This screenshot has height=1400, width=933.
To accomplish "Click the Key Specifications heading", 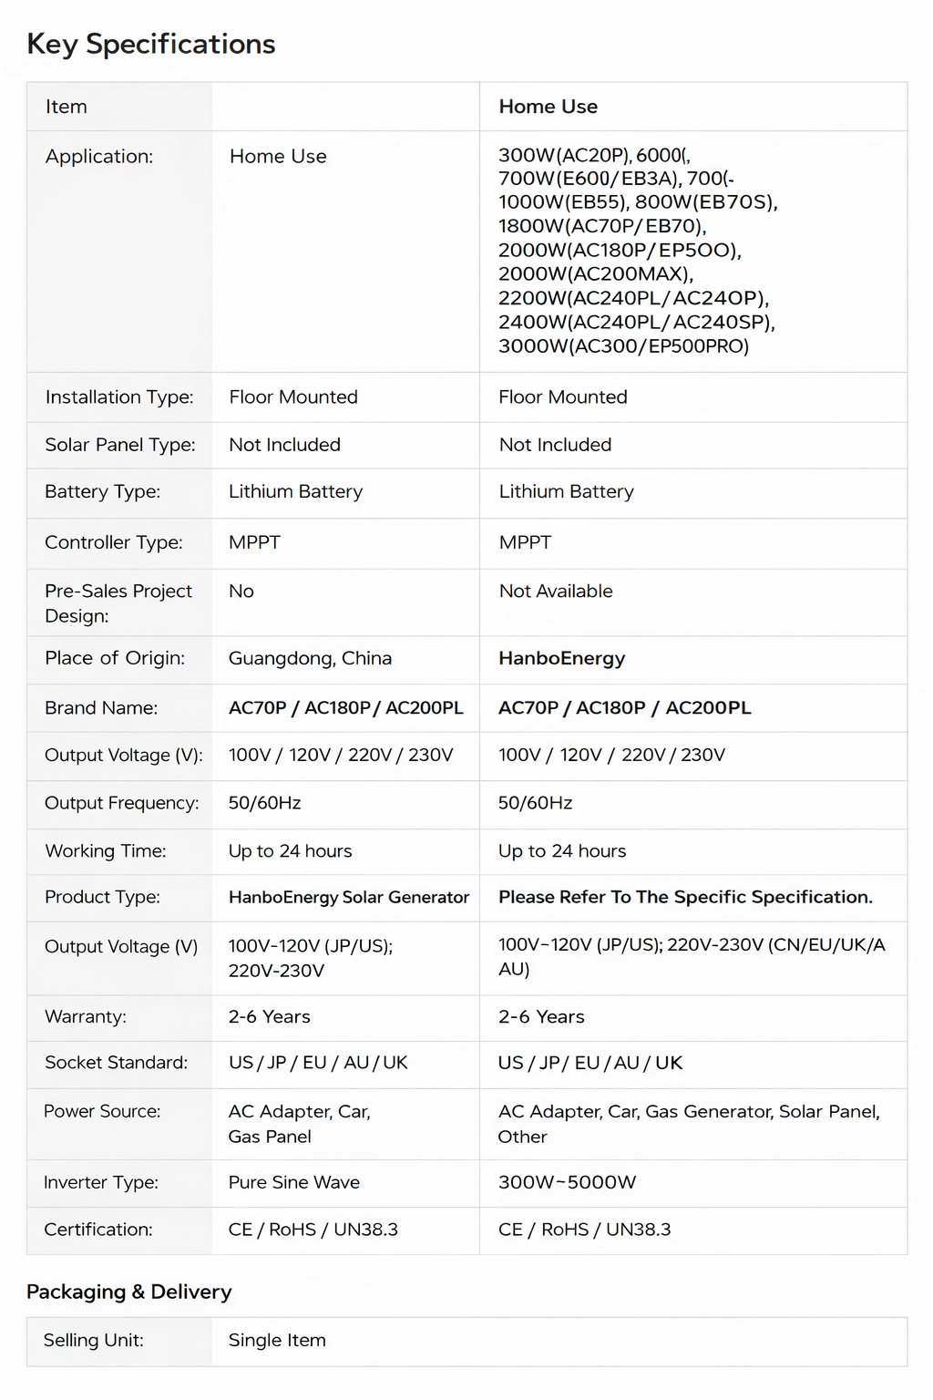I will pos(151,44).
